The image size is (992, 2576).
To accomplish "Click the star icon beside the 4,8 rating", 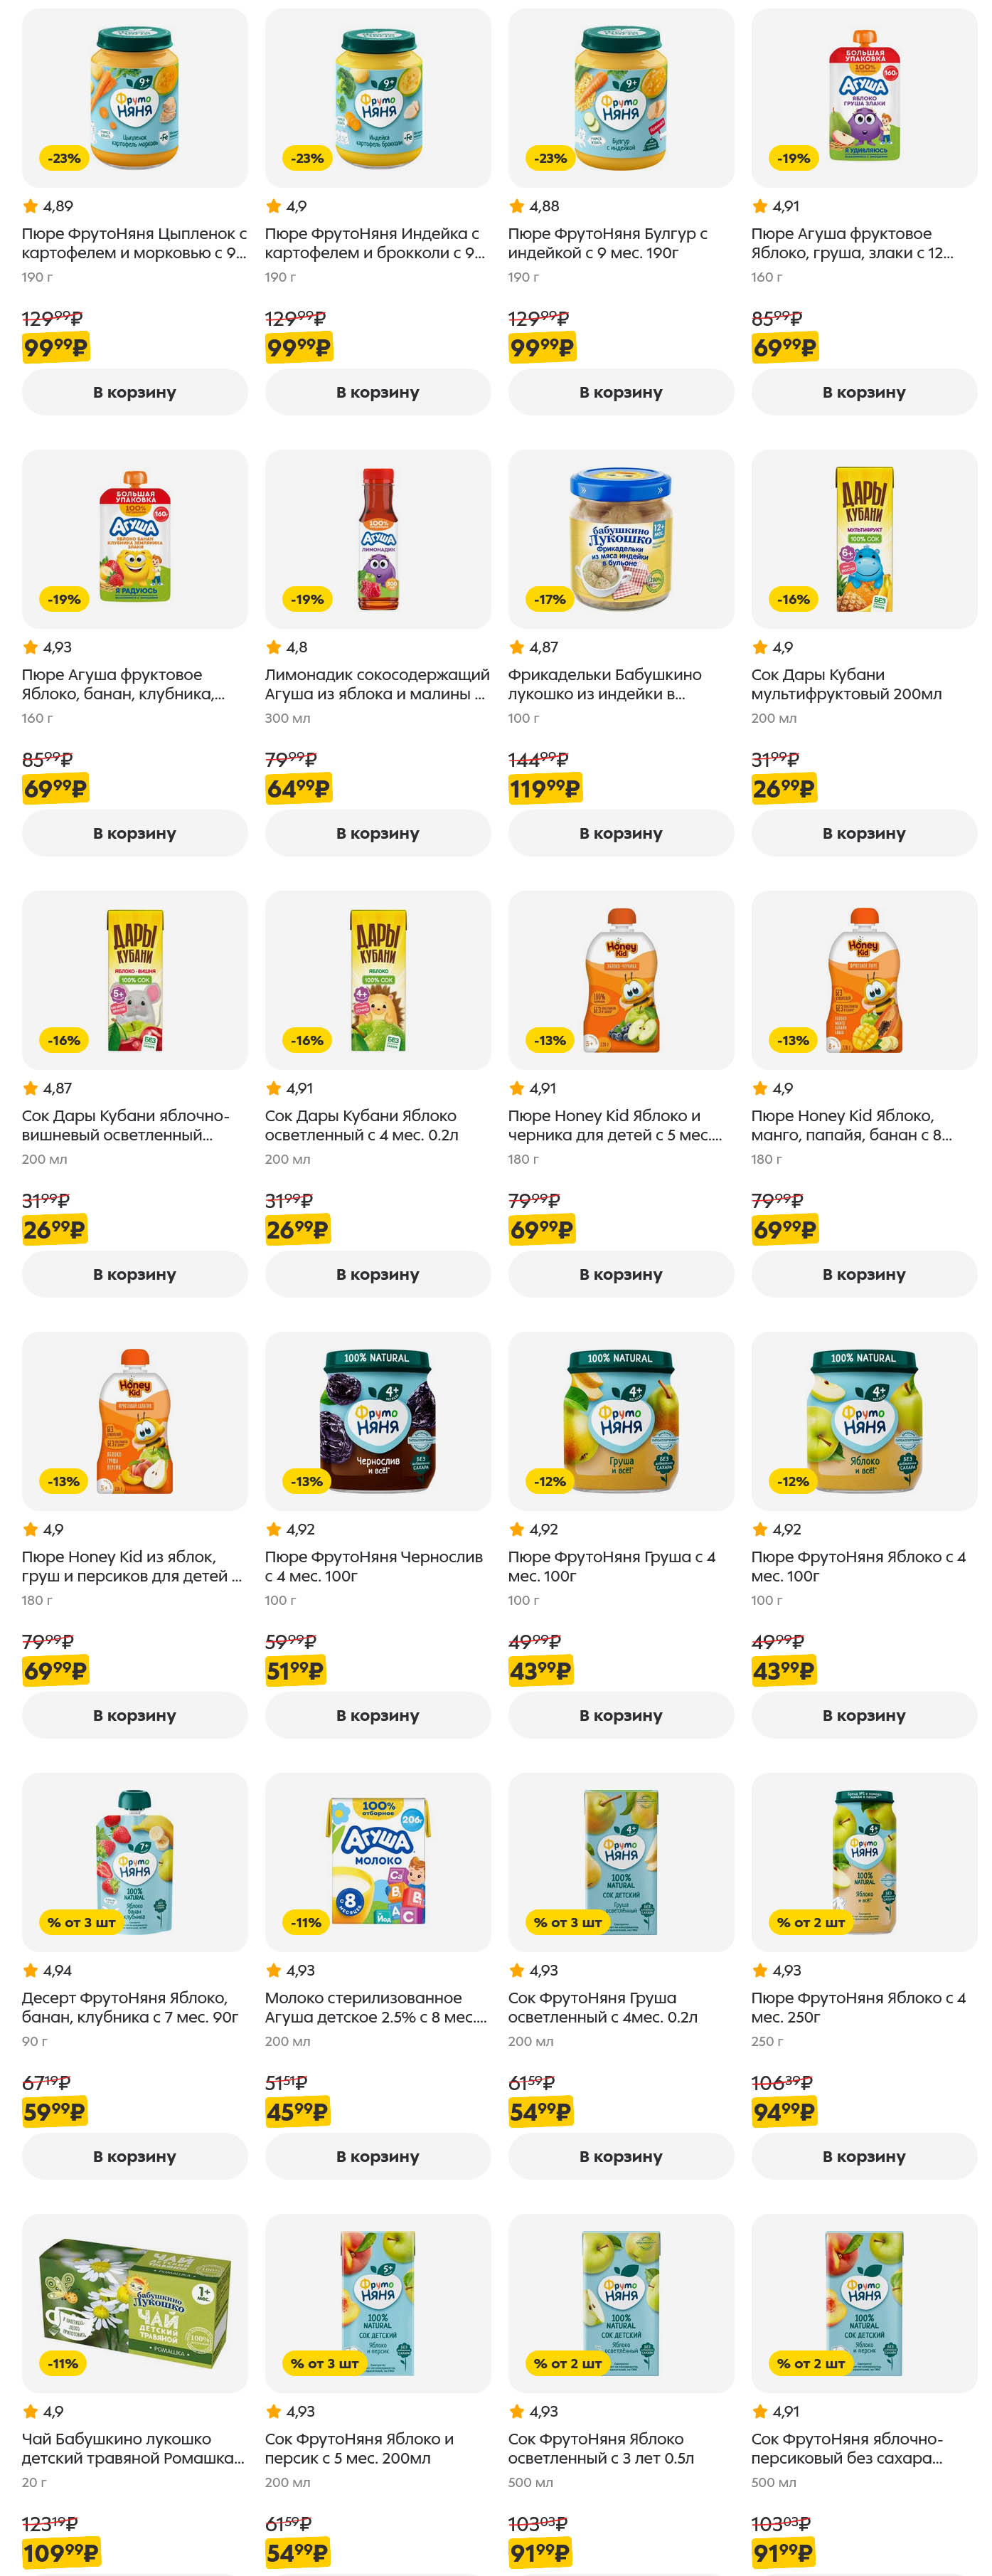I will click(273, 647).
